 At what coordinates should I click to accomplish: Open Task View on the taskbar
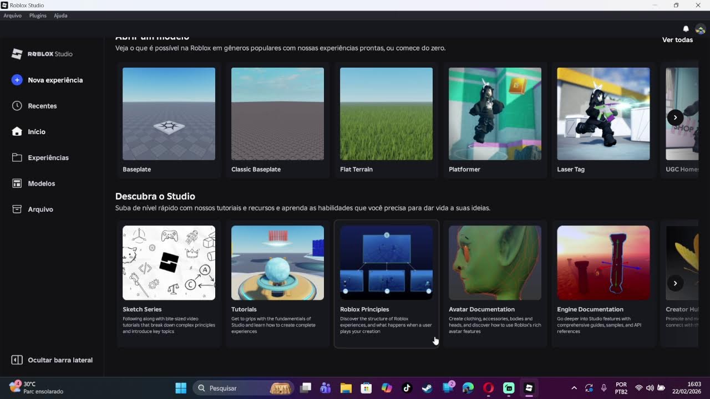pos(306,388)
